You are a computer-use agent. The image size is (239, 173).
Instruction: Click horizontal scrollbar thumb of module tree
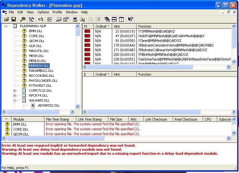(x=33, y=112)
